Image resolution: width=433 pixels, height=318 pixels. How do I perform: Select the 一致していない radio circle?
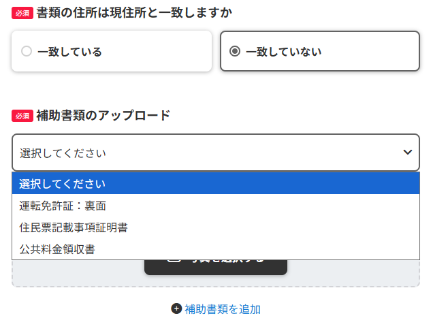pyautogui.click(x=235, y=51)
